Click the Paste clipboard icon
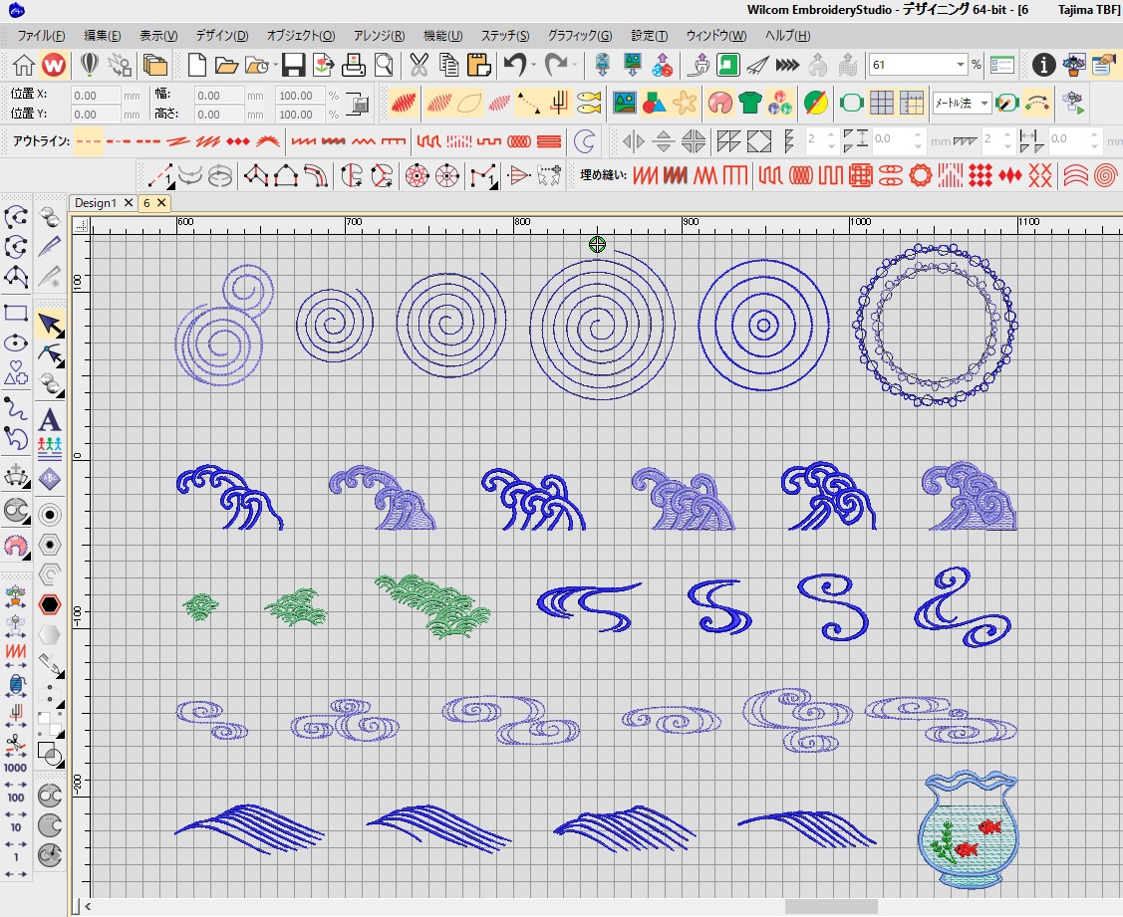Screen dimensions: 1123x917 point(478,65)
